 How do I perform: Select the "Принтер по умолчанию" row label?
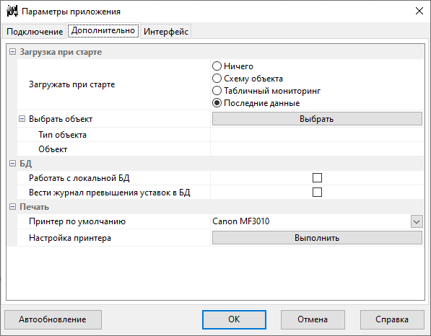tap(77, 221)
